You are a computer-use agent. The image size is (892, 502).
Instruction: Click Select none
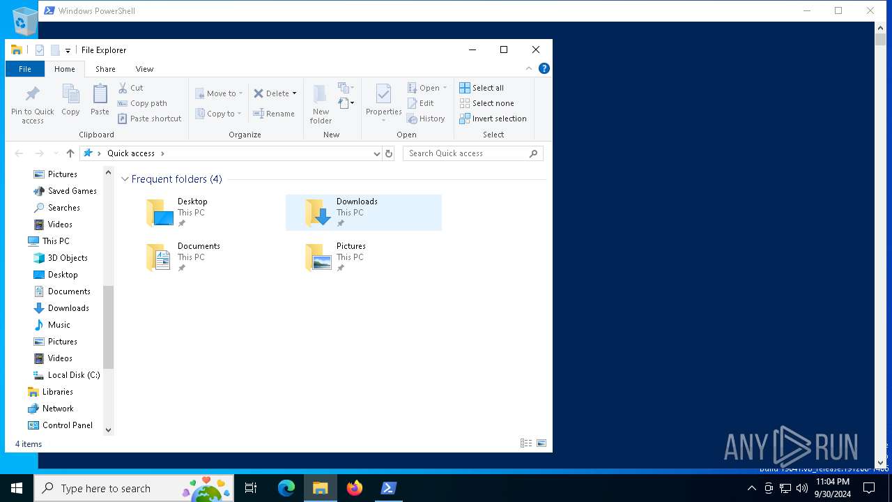click(x=486, y=103)
